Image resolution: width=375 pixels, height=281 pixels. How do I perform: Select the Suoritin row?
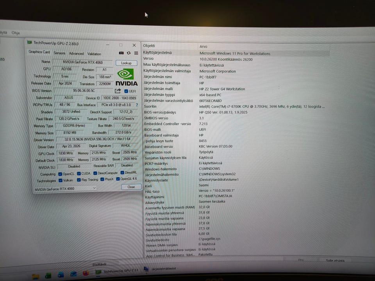pos(236,106)
